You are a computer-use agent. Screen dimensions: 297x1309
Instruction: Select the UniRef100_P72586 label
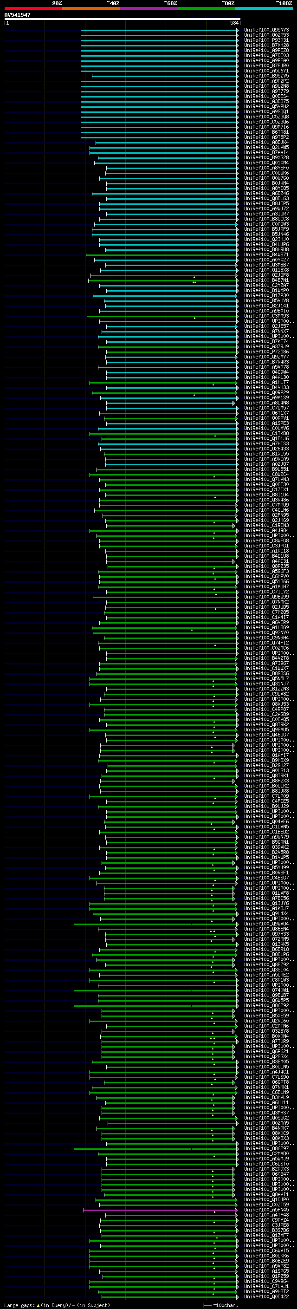click(266, 352)
